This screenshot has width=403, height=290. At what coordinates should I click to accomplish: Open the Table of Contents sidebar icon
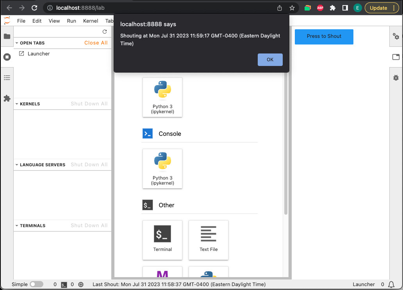click(7, 78)
